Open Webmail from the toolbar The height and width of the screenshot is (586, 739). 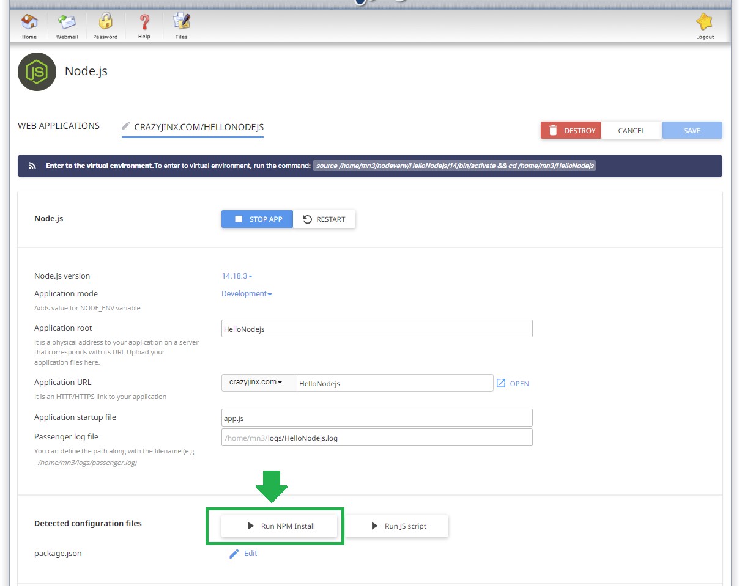[x=67, y=24]
